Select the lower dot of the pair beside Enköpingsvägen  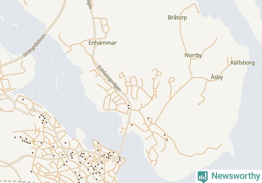coord(129,108)
